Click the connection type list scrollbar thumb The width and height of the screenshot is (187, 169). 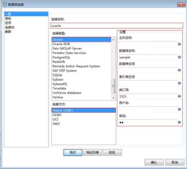(113, 86)
